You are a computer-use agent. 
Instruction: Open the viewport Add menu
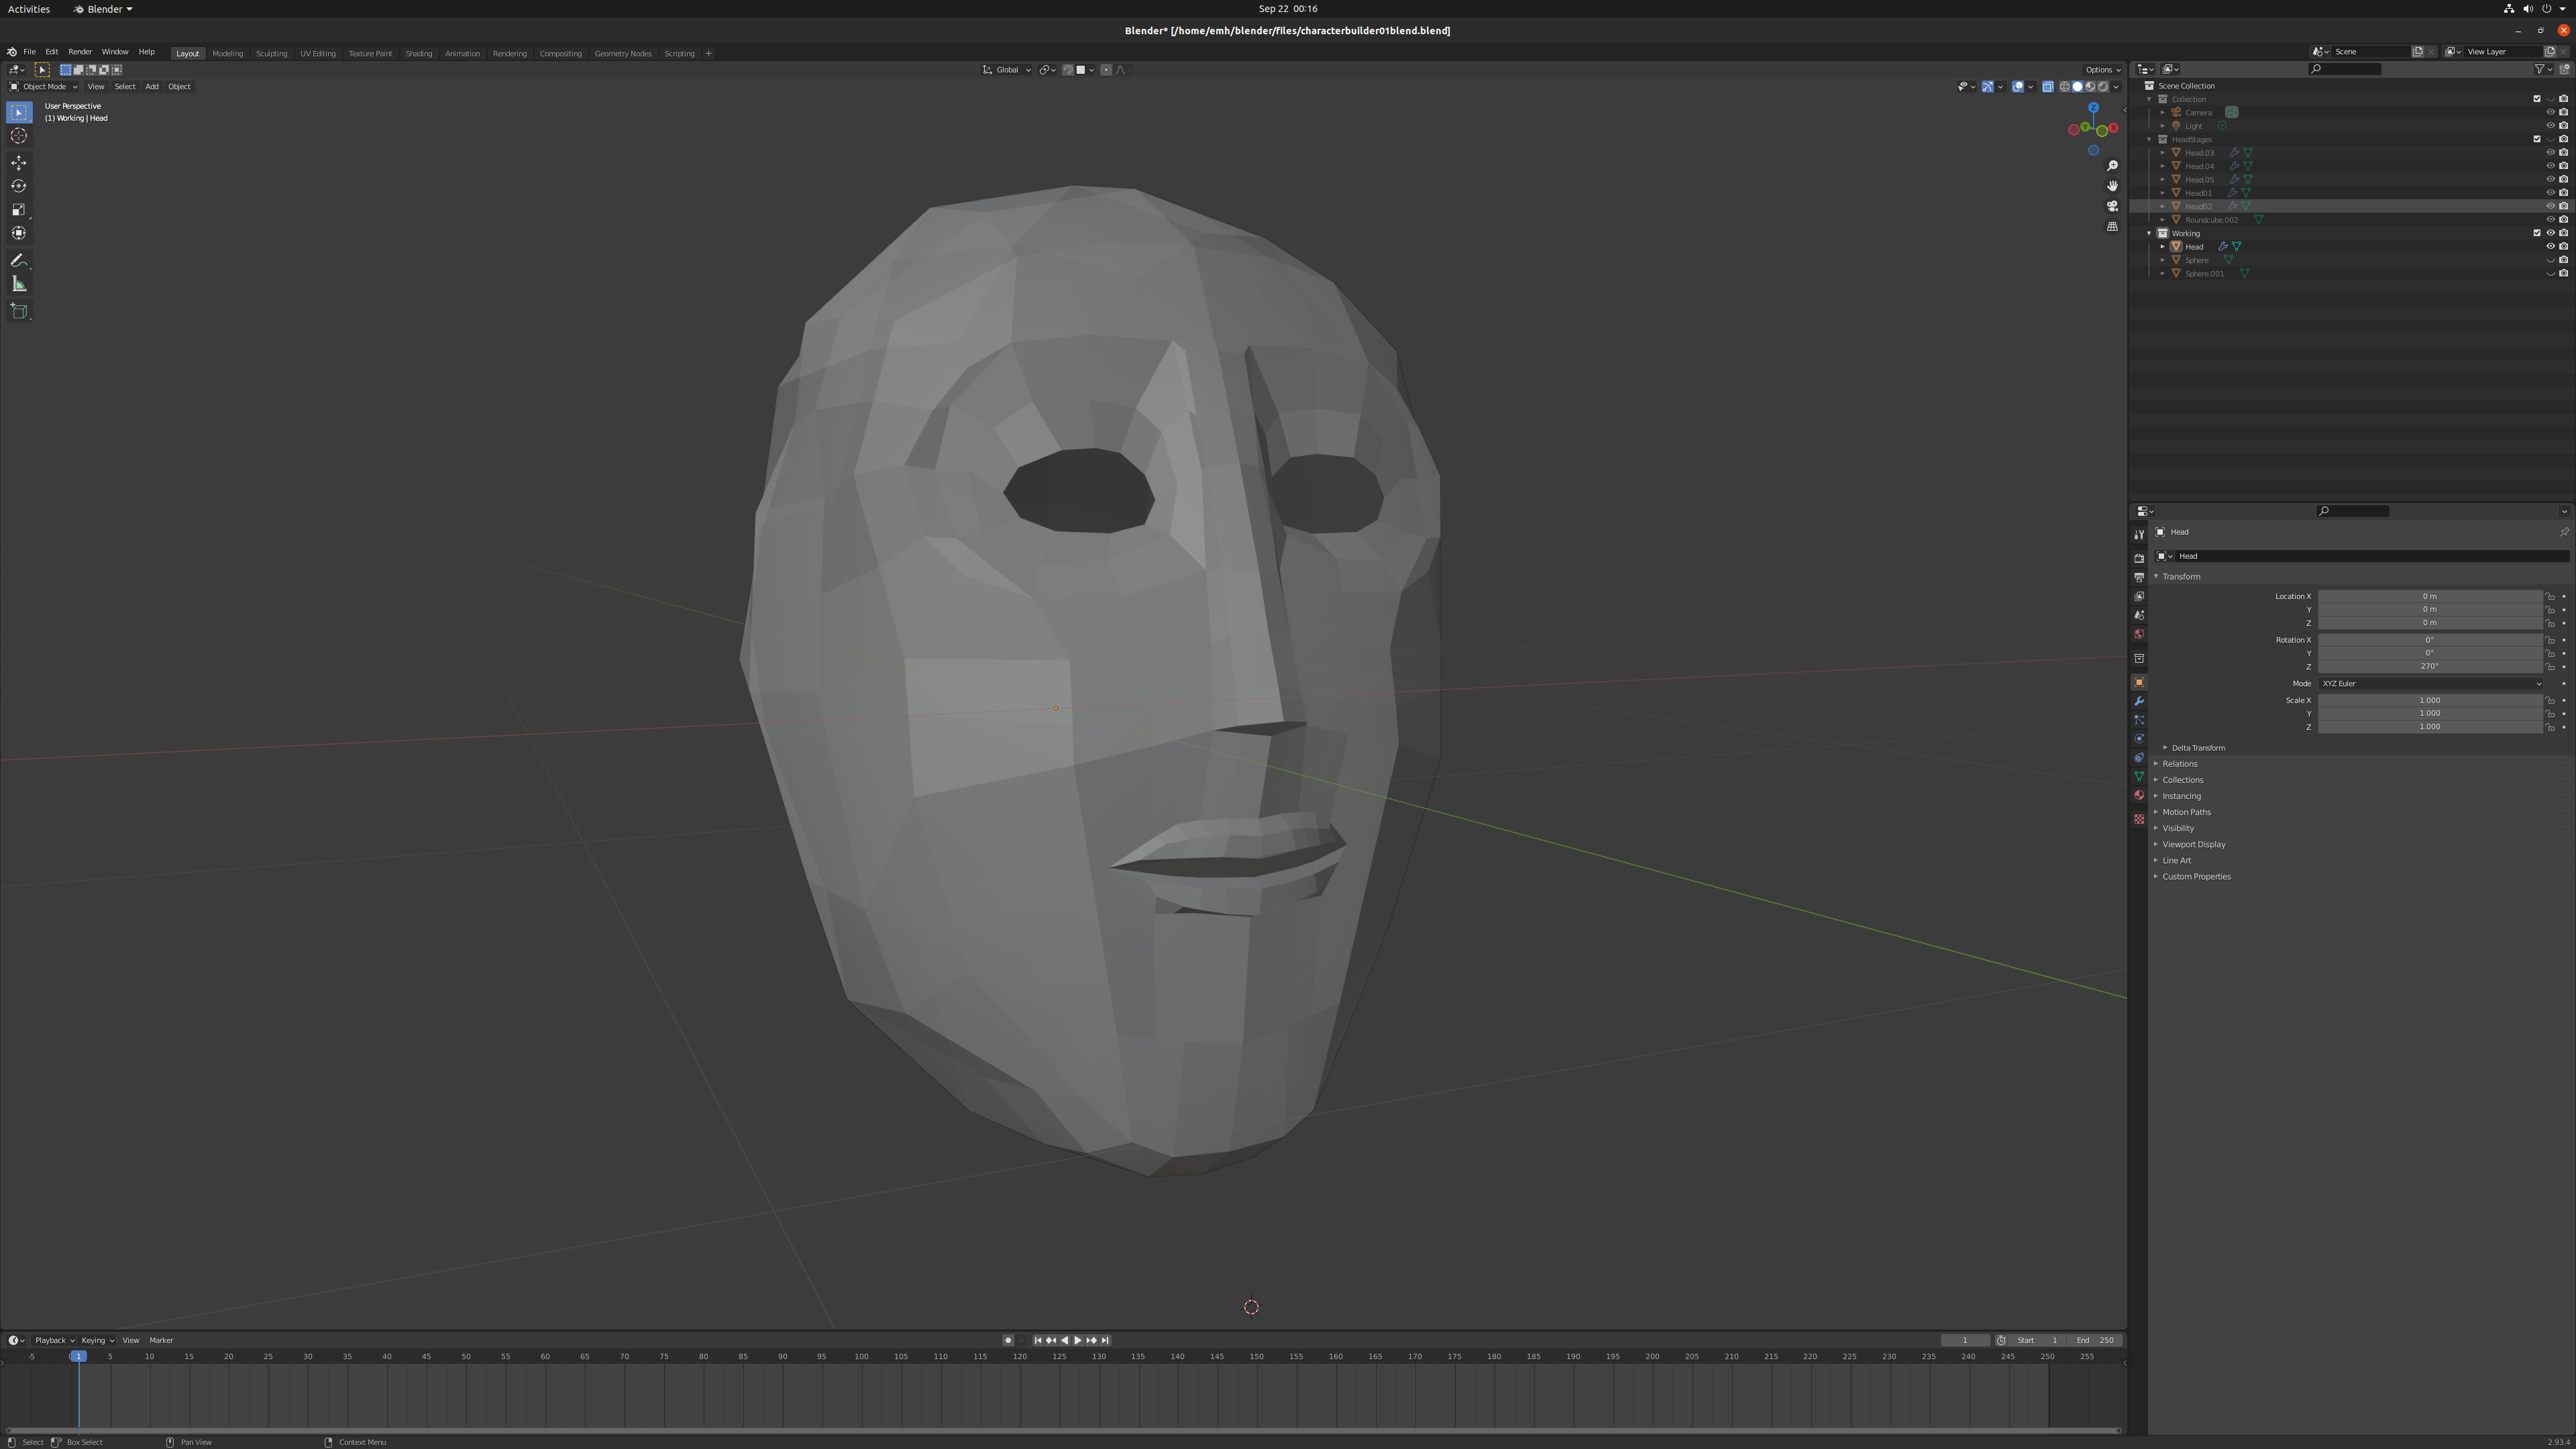click(x=152, y=87)
